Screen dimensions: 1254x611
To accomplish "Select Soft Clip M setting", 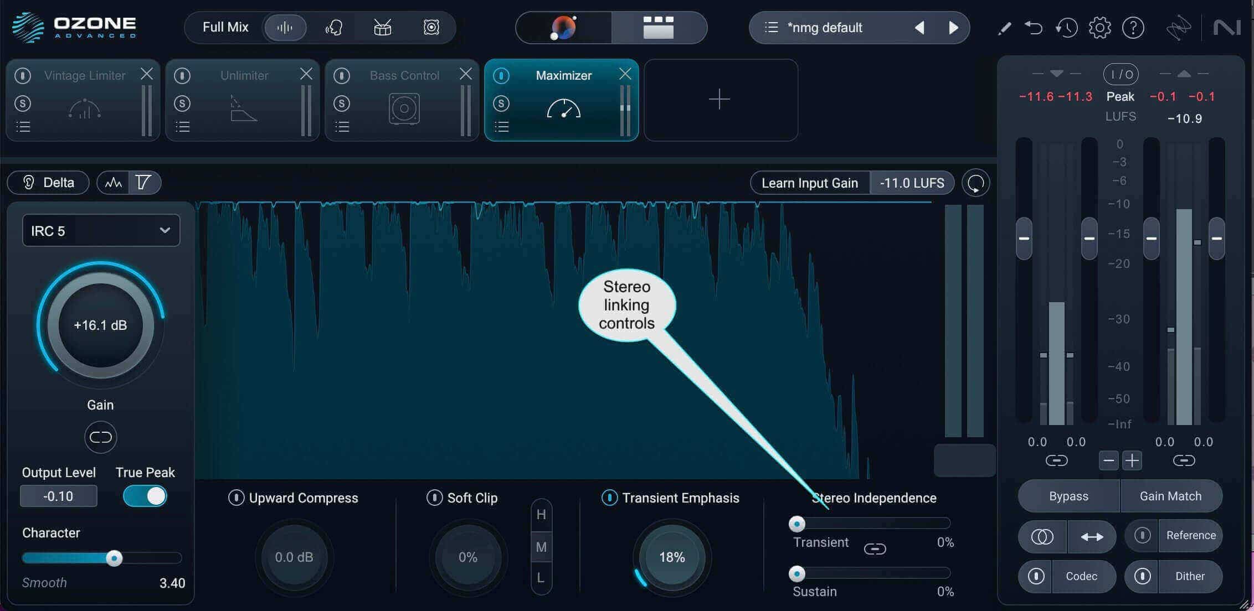I will [x=541, y=547].
